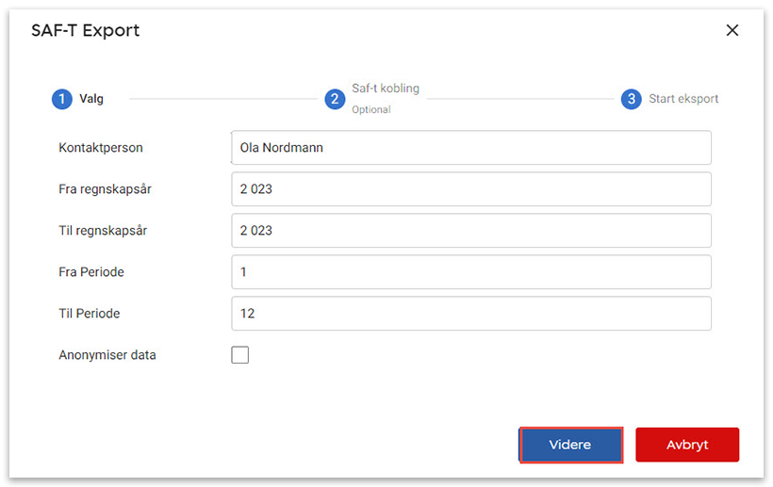Focus the Kontaktperson input field
The image size is (773, 487).
[470, 148]
